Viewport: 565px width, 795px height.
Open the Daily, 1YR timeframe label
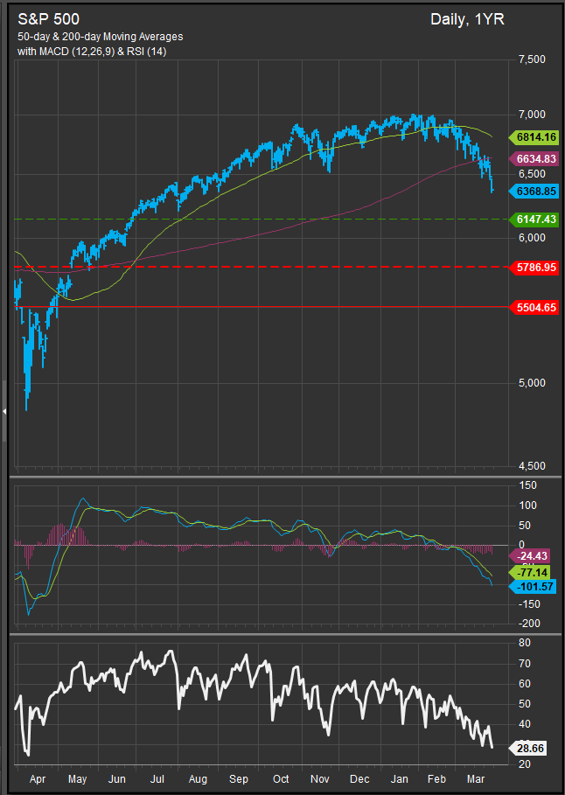467,19
